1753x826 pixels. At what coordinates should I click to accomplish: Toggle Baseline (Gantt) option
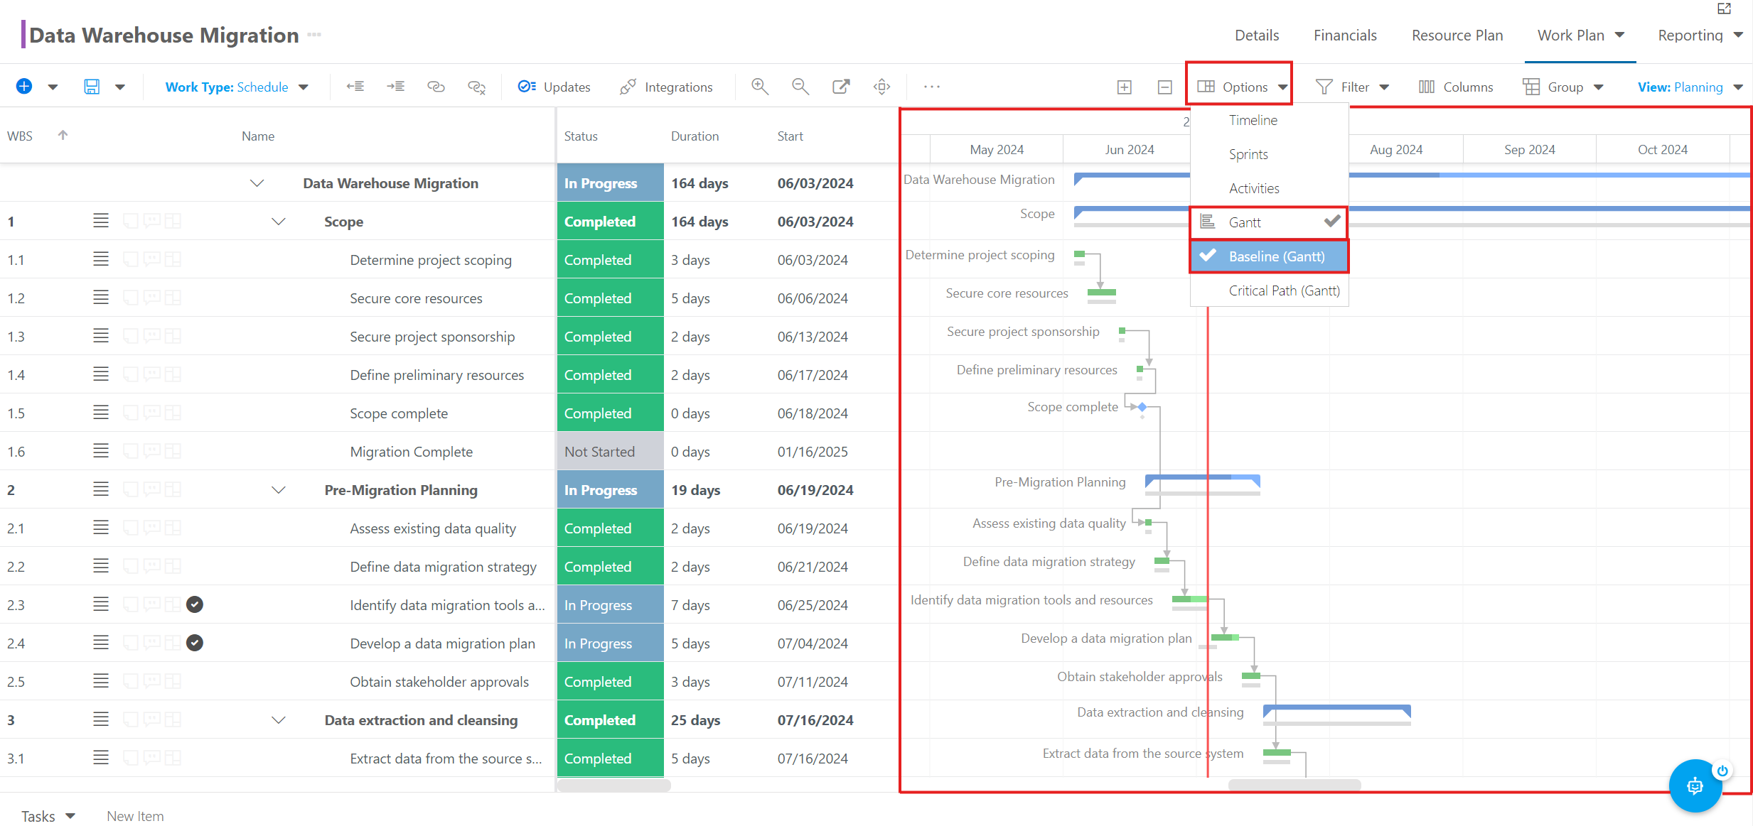tap(1269, 256)
